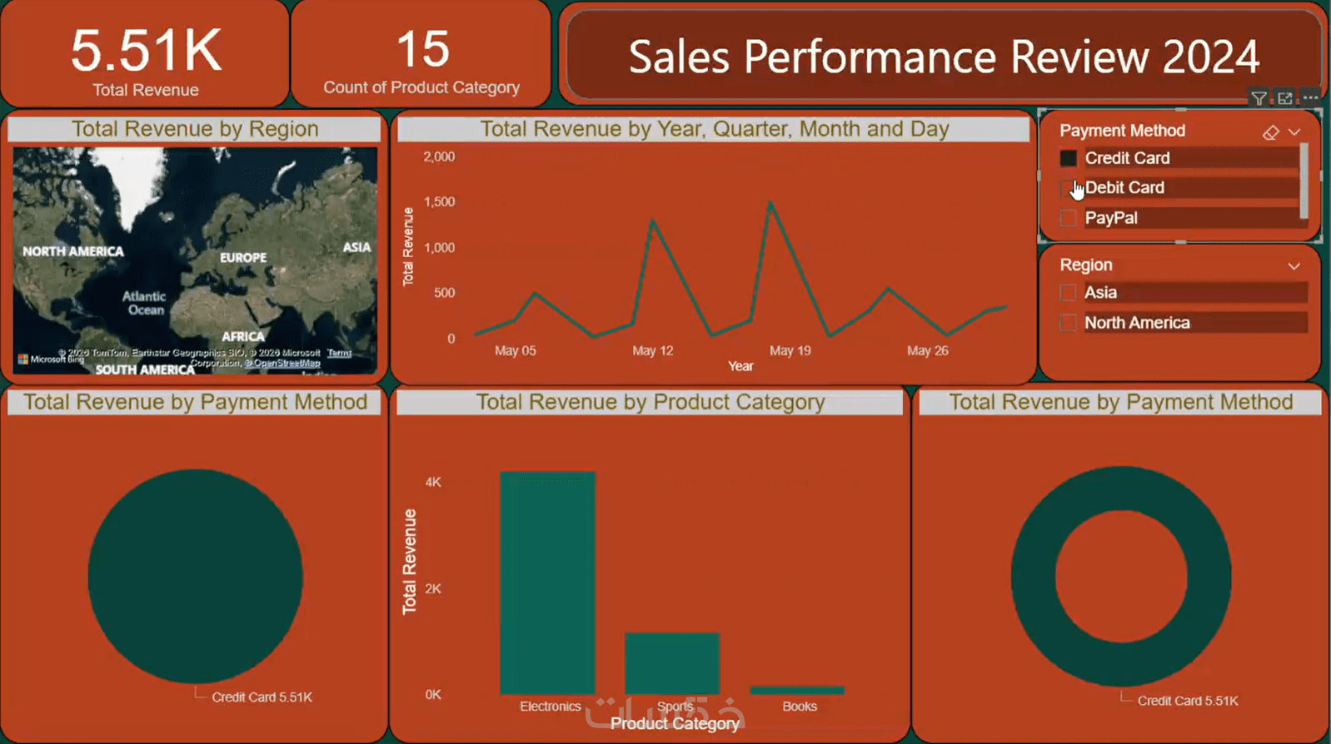Tick the PayPal checkbox
The image size is (1331, 744).
[1068, 218]
